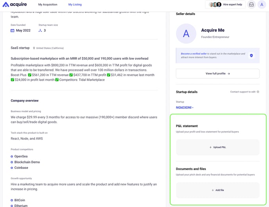Viewport: 269px width, 207px height.
Task: Click the verified seller shield icon
Action: pyautogui.click(x=251, y=55)
